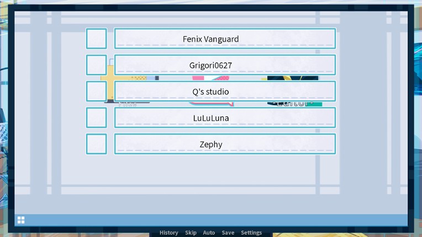
Task: Check the box next to LuLuLuna
Action: pyautogui.click(x=96, y=117)
